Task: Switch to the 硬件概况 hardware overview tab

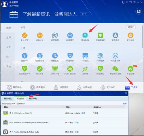Action: click(8, 99)
